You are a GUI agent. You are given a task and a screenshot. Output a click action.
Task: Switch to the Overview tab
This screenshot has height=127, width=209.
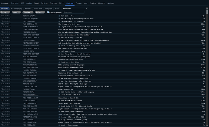click(5, 3)
